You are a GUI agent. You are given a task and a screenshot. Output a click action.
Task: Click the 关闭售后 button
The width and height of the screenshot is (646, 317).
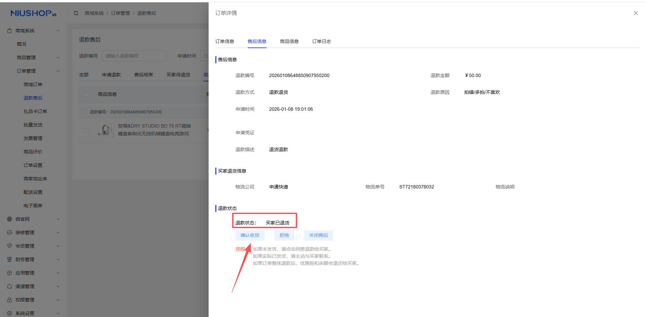[x=318, y=235]
